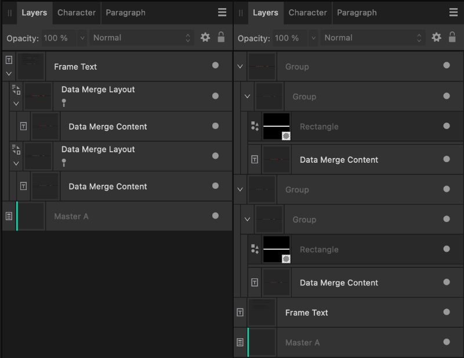Image resolution: width=464 pixels, height=358 pixels.
Task: Click pin marker under second Data Merge Layout
Action: [x=64, y=162]
